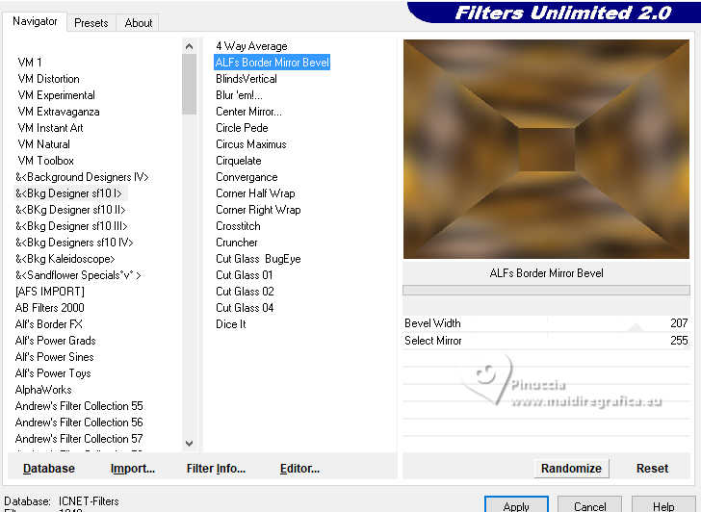Choose the Corner Half Wrap filter
The height and width of the screenshot is (512, 701).
point(255,193)
